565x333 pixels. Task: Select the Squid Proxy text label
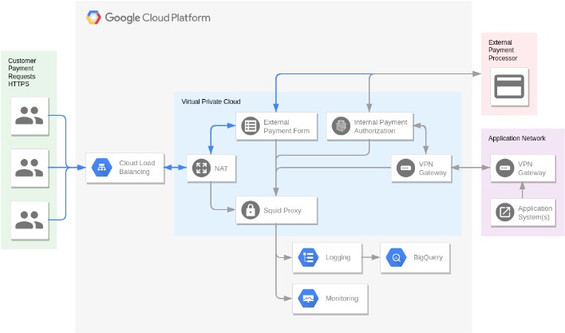point(282,211)
